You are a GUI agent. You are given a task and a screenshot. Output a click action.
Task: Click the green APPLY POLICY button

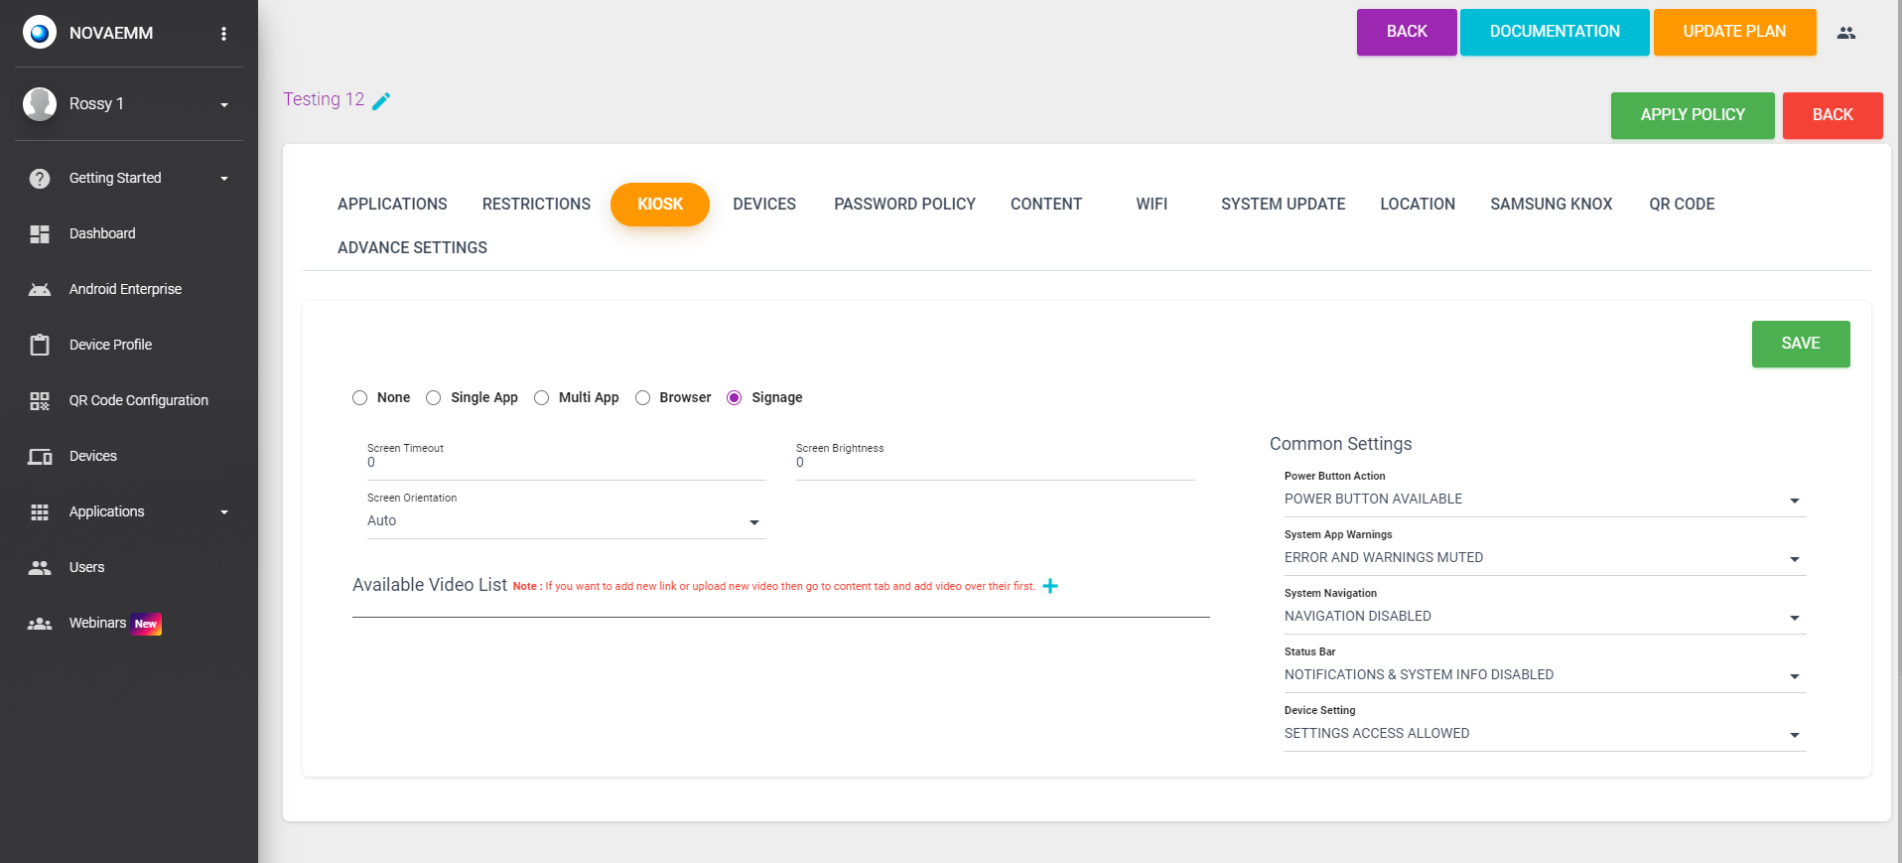[1693, 115]
